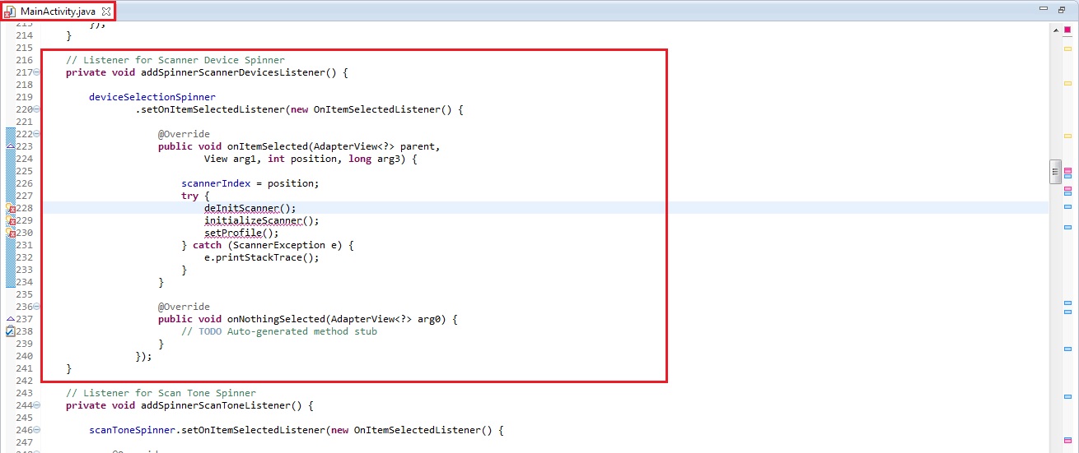Collapse the addSpinnerScannerDevicesListener method at line 217

(37, 72)
